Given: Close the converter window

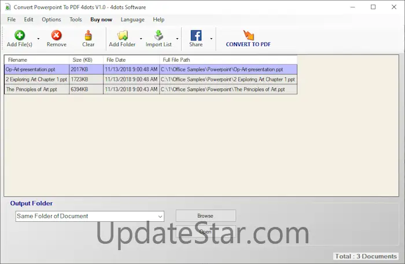Looking at the screenshot, I should click(394, 7).
